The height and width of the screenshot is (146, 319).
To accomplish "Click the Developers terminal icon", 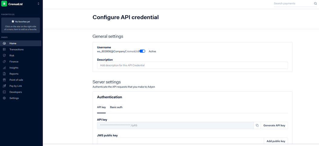I will pyautogui.click(x=4, y=92).
